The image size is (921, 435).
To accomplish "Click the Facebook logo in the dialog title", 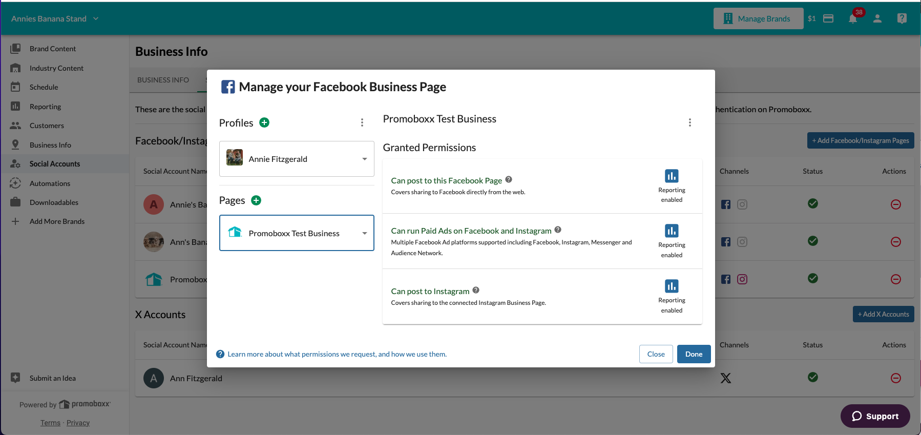I will (228, 87).
